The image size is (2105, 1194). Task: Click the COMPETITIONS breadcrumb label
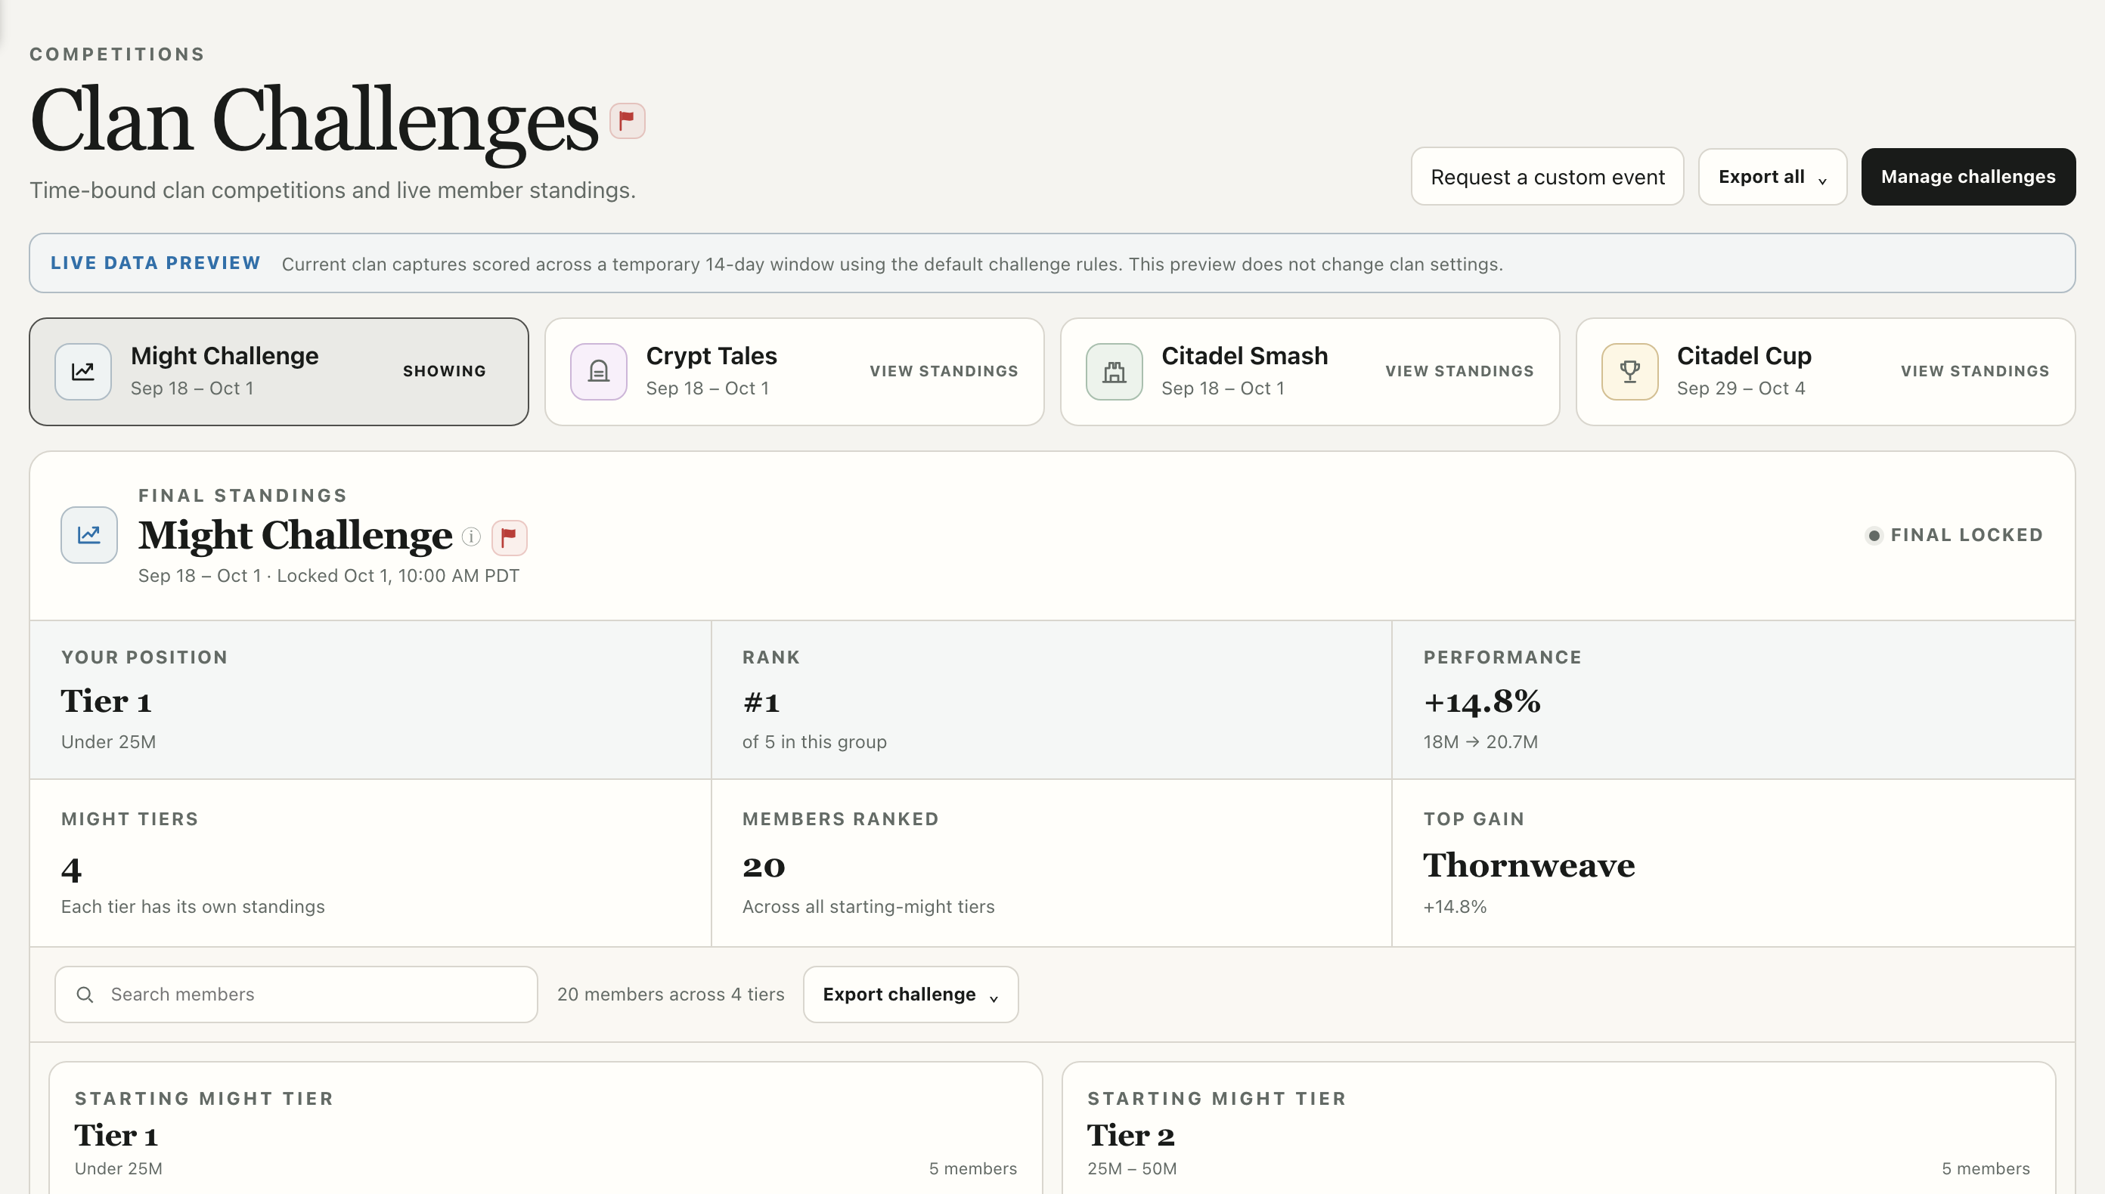[117, 54]
